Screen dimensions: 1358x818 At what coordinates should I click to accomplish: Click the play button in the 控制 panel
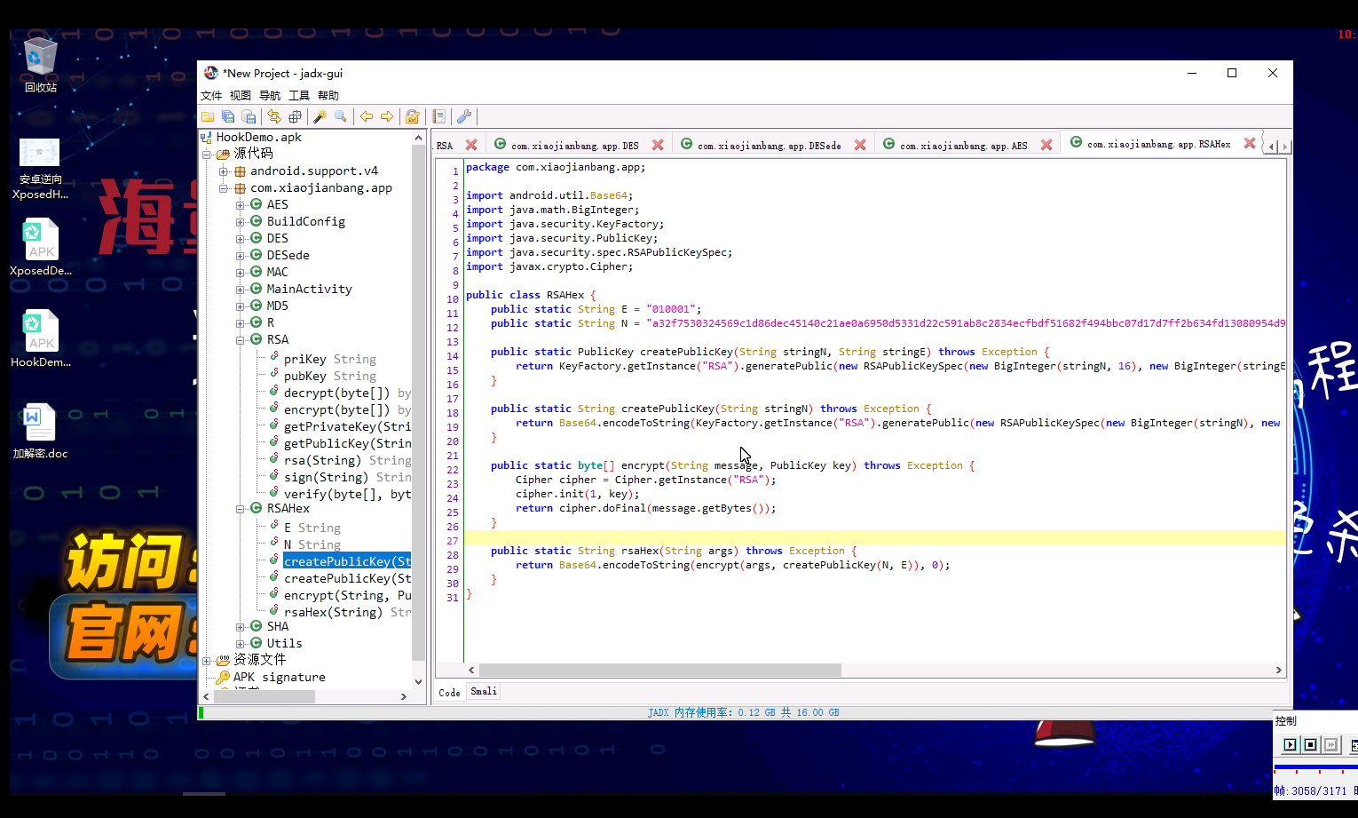(x=1291, y=744)
